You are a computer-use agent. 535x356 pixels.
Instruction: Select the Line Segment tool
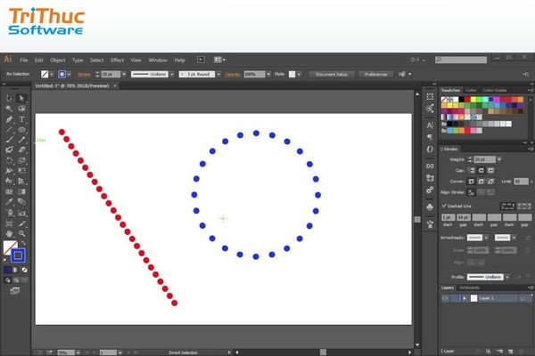point(9,129)
